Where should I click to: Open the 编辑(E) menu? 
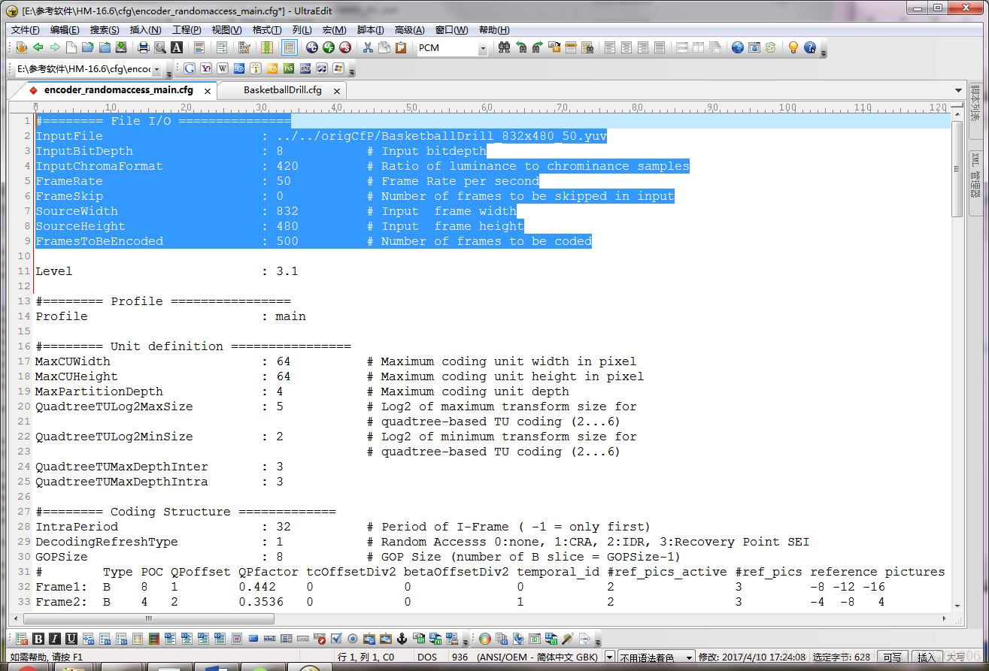[x=65, y=30]
